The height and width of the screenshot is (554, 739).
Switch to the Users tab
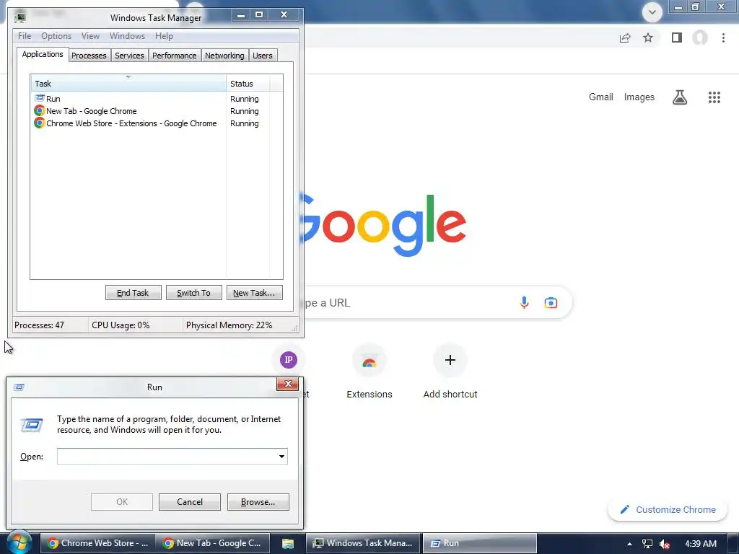[263, 56]
